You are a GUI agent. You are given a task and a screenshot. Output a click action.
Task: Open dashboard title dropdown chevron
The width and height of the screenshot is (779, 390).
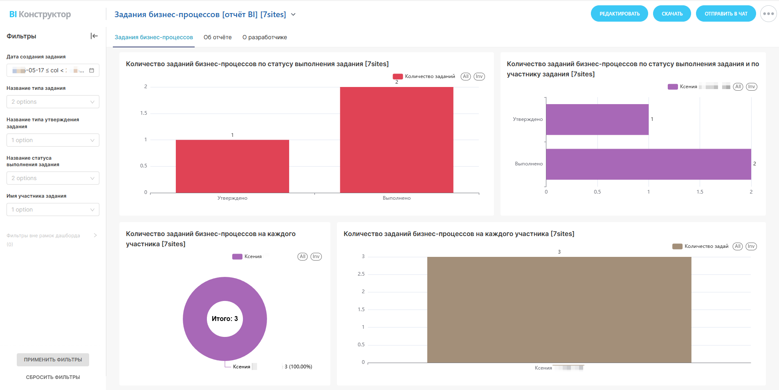pos(293,15)
